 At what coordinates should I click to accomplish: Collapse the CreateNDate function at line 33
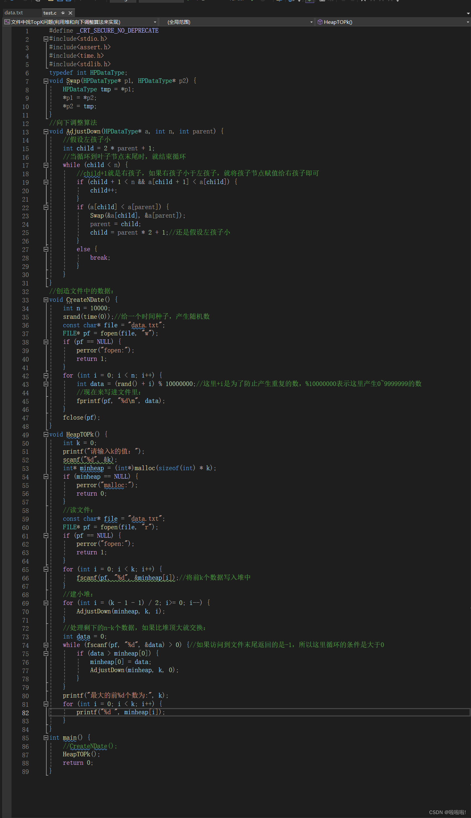[x=46, y=300]
